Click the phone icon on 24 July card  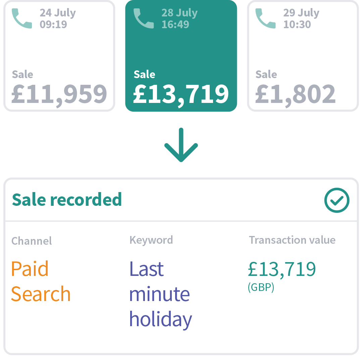[x=22, y=18]
